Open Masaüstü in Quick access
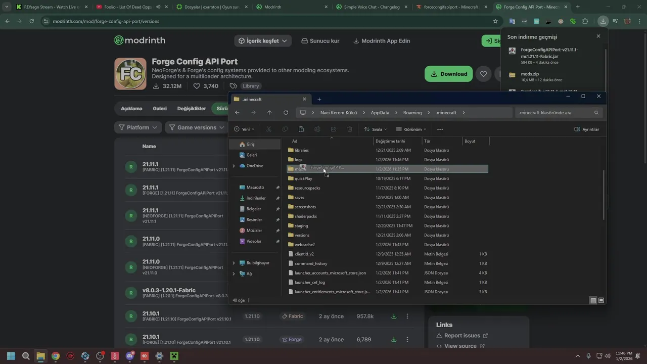 (255, 188)
